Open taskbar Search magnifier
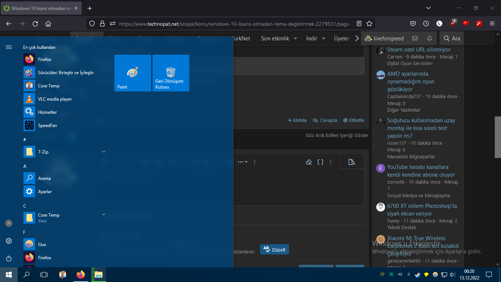This screenshot has width=501, height=282. [26, 275]
